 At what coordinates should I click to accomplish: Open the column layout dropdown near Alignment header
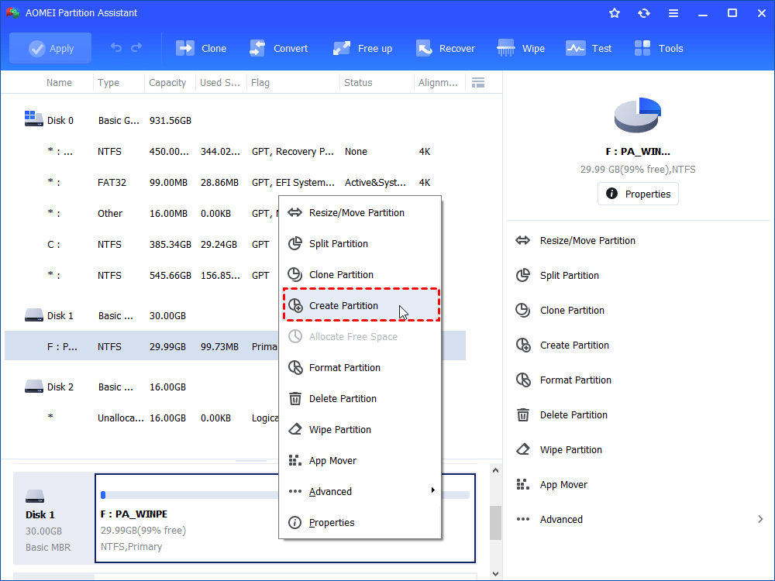478,82
